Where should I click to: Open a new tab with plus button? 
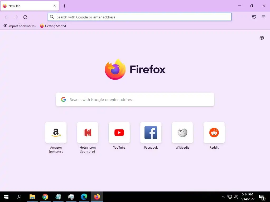pyautogui.click(x=64, y=6)
